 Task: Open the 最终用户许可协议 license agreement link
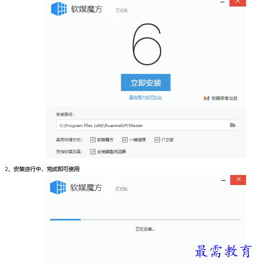[145, 97]
